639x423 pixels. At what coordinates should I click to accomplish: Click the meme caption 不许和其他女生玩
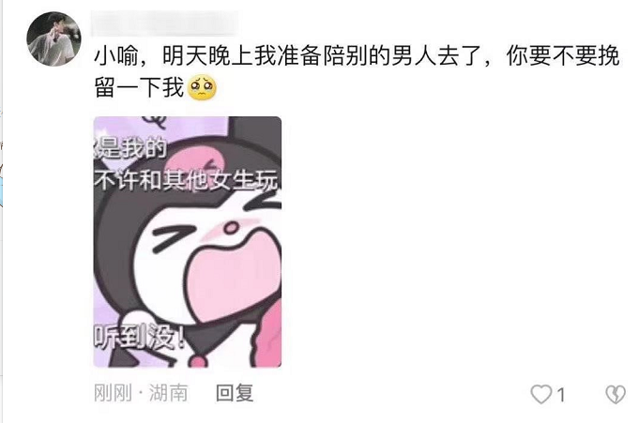[x=187, y=180]
